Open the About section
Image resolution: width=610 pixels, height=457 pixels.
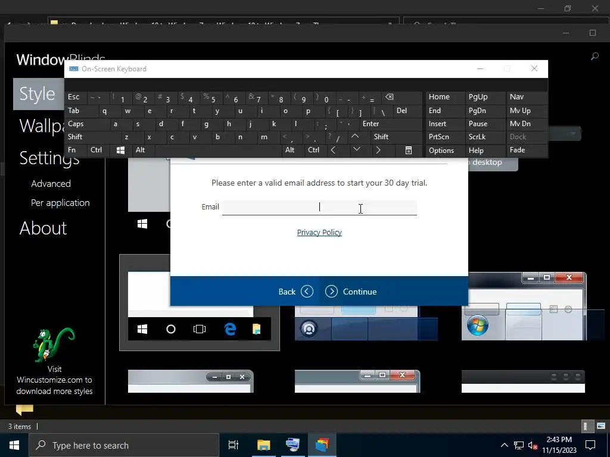pyautogui.click(x=43, y=228)
